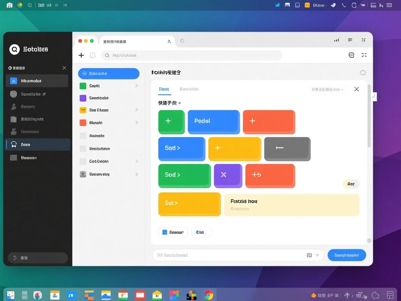Click the gray dash shortcut tile
Viewport: 401px width, 301px height.
(287, 149)
